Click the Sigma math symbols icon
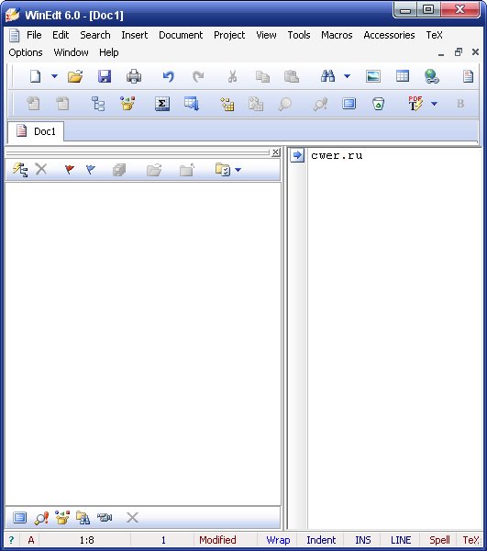This screenshot has height=551, width=487. tap(162, 104)
